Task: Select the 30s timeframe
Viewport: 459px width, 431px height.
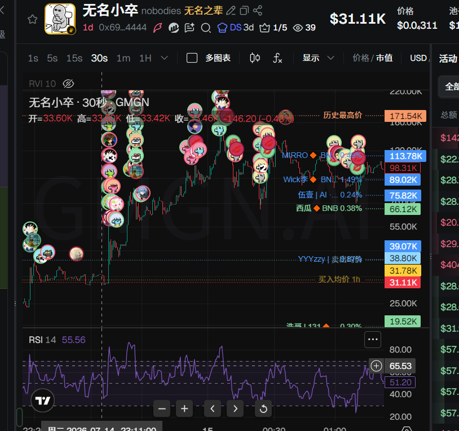Action: [99, 58]
